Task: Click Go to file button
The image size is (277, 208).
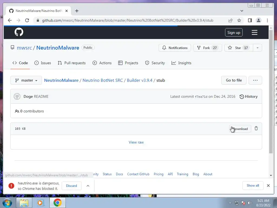Action: coord(234,80)
